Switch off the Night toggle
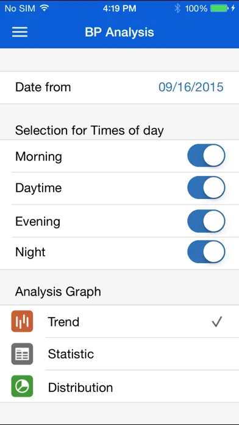The height and width of the screenshot is (425, 239). [206, 252]
